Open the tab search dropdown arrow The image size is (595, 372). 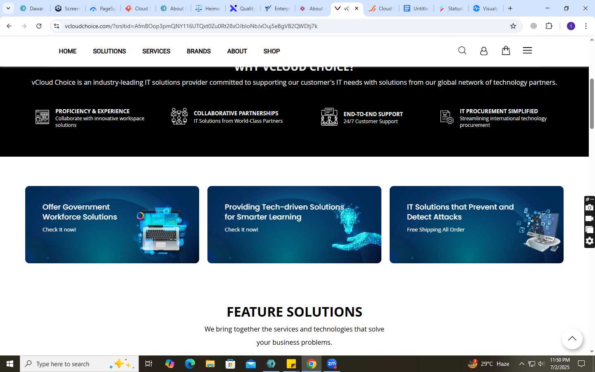pos(8,8)
